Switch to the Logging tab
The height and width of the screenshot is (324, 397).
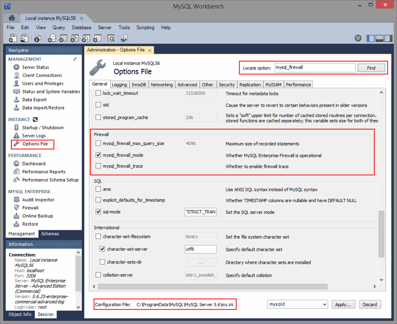[x=119, y=84]
